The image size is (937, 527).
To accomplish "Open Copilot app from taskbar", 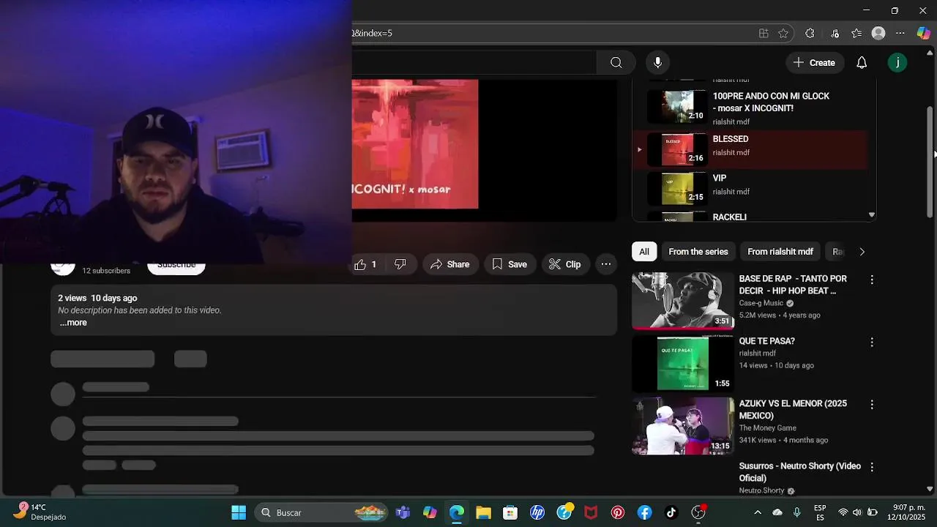I will [x=430, y=512].
